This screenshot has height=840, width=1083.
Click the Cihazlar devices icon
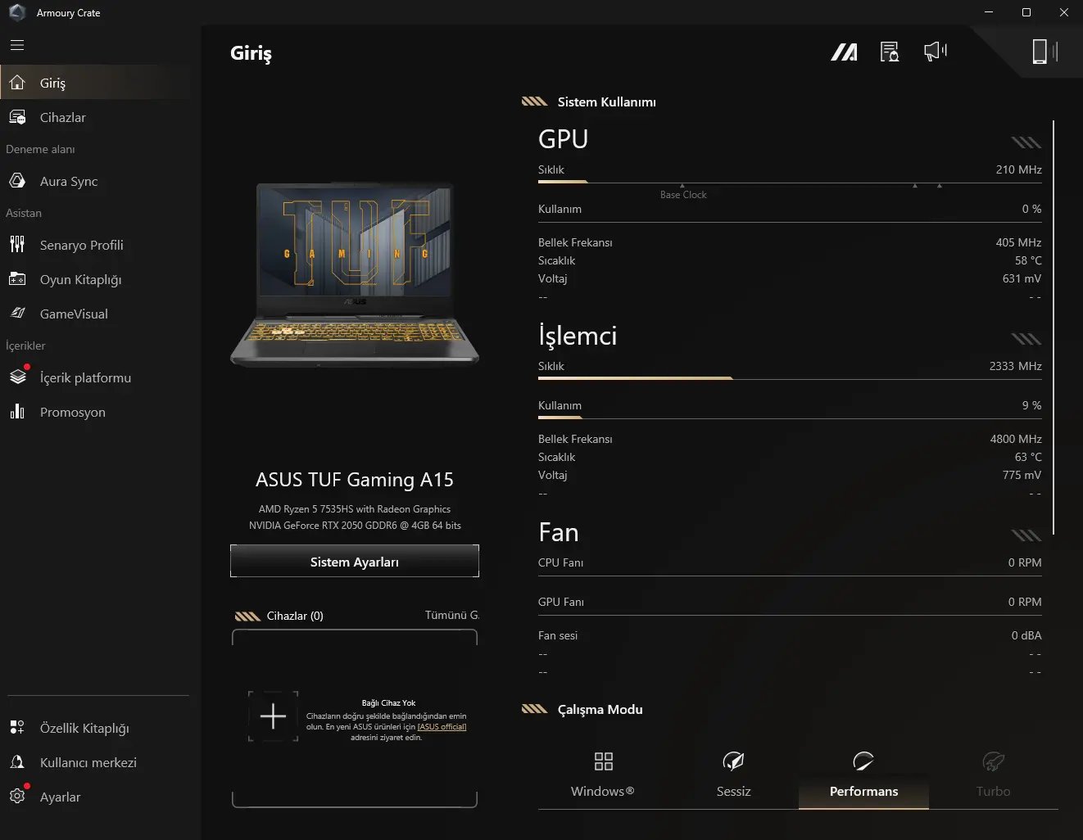point(17,117)
